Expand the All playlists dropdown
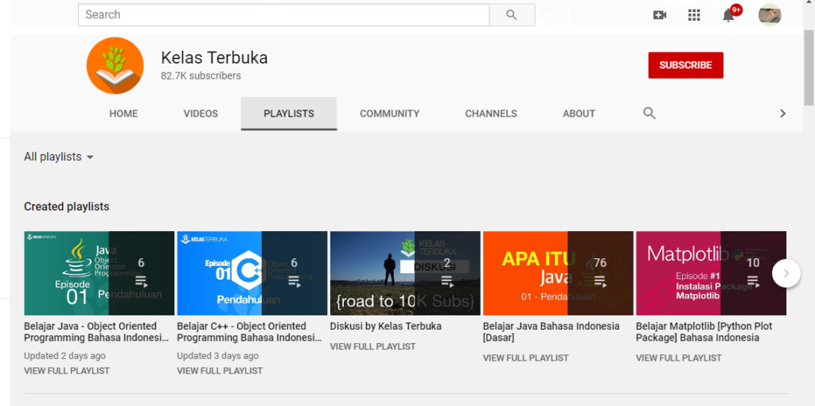 click(x=59, y=157)
